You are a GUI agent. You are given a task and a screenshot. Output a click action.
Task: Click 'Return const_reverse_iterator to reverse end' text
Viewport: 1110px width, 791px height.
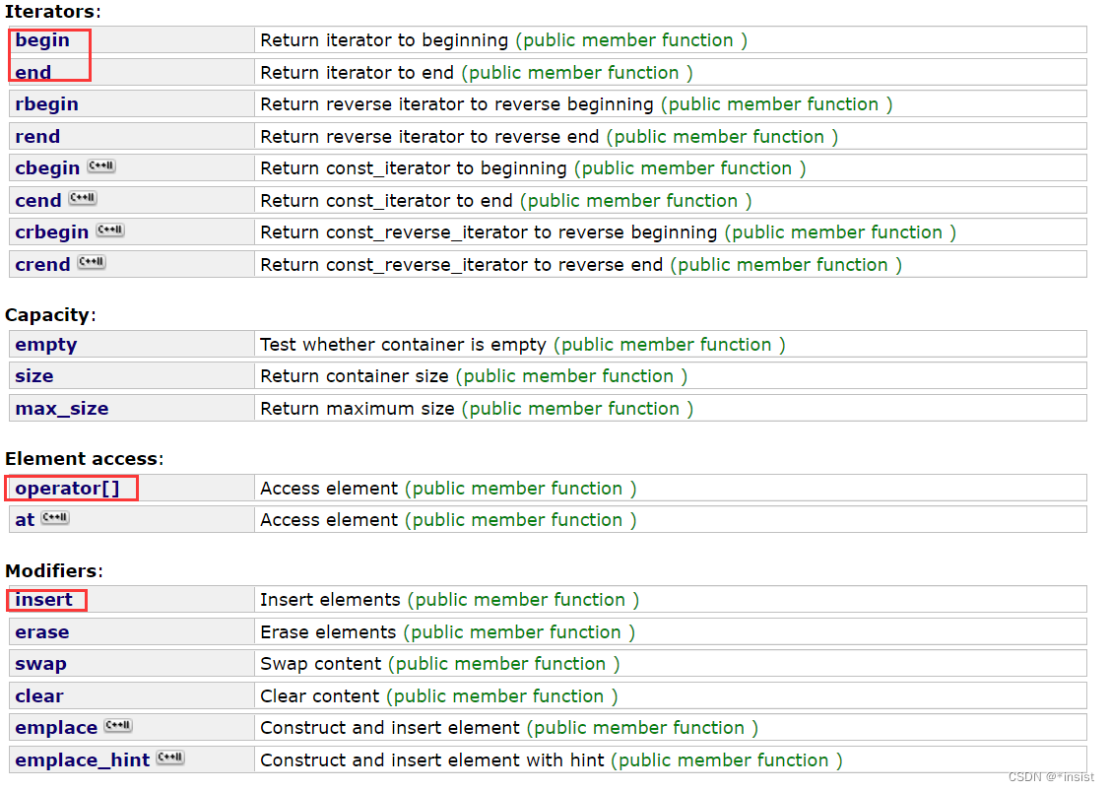pos(462,265)
